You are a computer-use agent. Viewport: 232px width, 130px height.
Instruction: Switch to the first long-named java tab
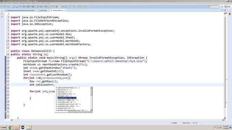coord(20,10)
